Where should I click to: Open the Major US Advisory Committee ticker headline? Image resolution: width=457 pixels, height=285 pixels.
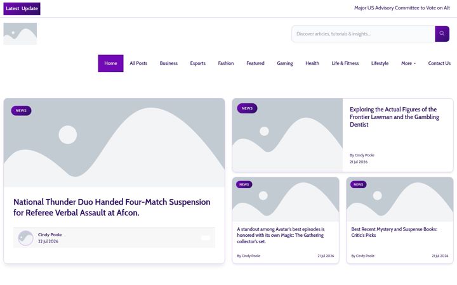[x=402, y=8]
